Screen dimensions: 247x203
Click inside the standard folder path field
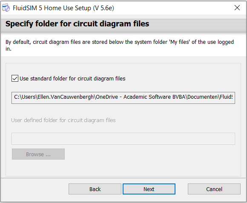123,98
